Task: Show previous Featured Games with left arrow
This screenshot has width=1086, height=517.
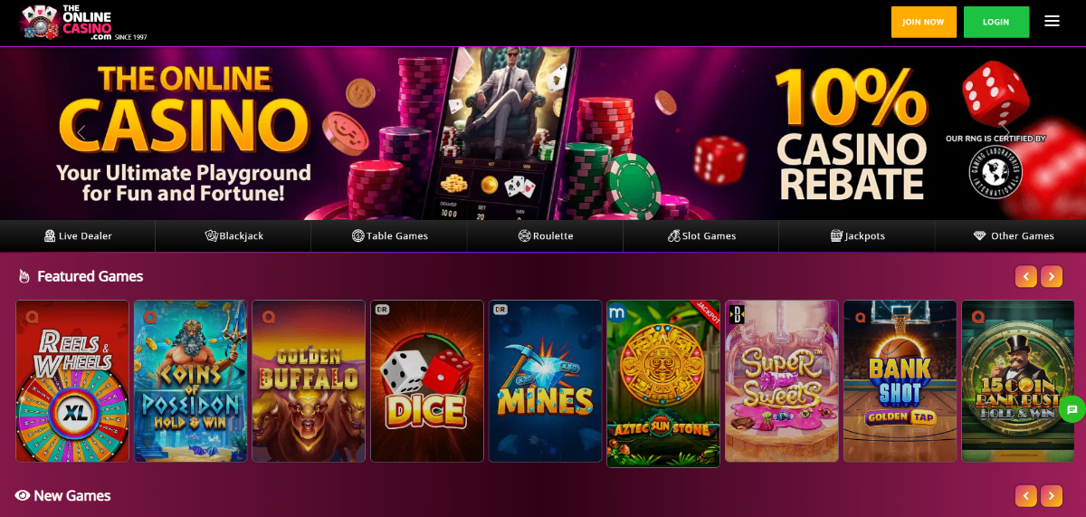Action: 1025,276
